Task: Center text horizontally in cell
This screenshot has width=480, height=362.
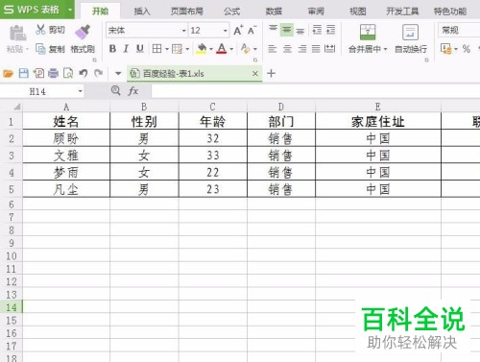Action: click(x=287, y=49)
